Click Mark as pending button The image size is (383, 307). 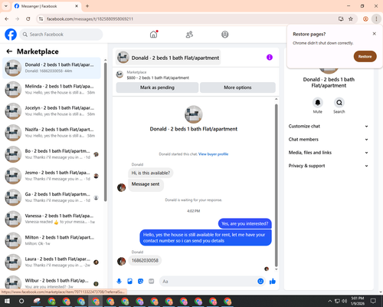[x=157, y=87]
